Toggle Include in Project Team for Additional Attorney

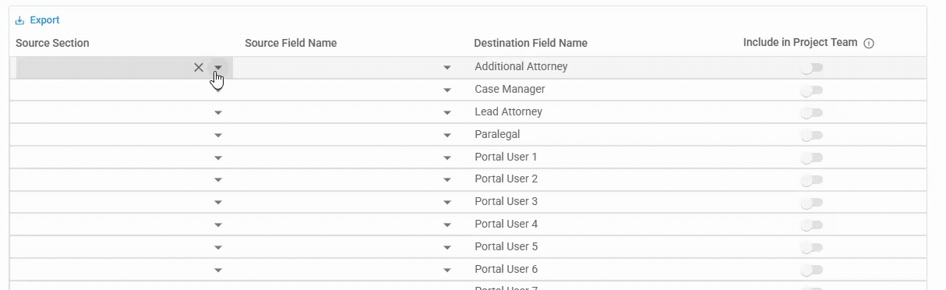(x=812, y=68)
